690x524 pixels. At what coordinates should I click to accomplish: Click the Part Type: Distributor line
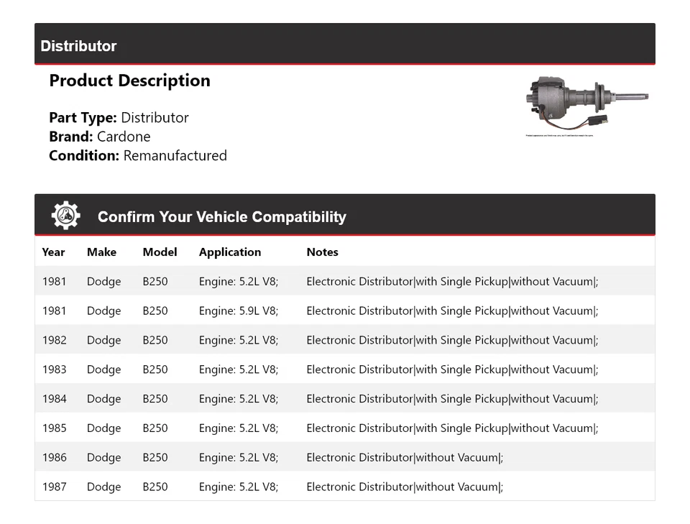(119, 118)
